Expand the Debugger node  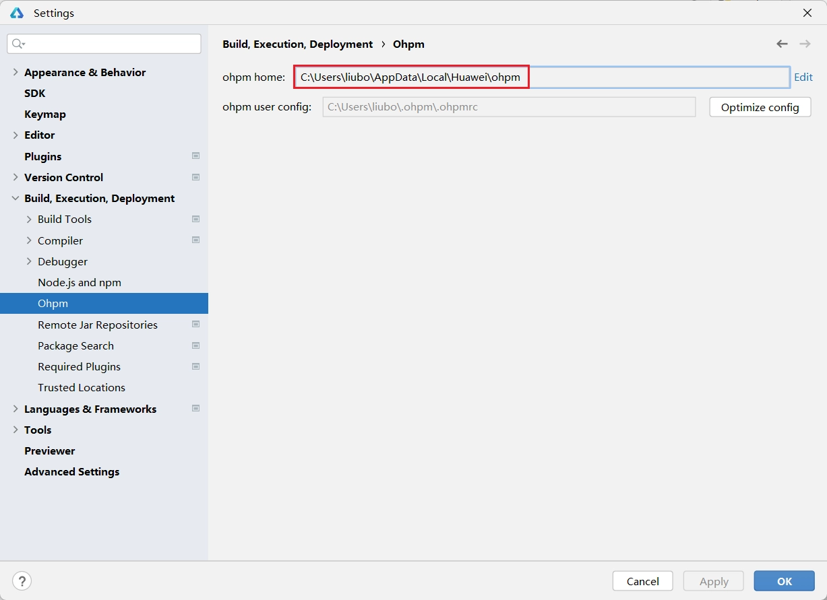pos(29,261)
